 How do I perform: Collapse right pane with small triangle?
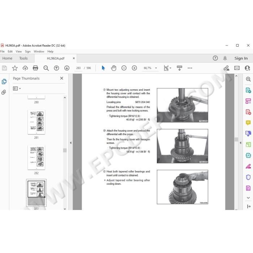pyautogui.click(x=241, y=143)
